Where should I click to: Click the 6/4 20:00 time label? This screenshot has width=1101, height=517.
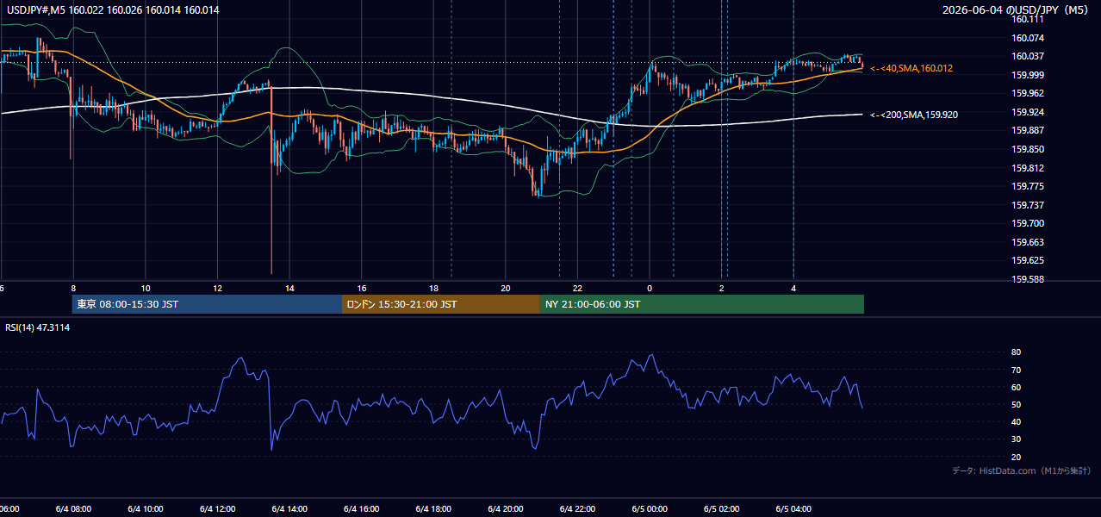click(506, 508)
